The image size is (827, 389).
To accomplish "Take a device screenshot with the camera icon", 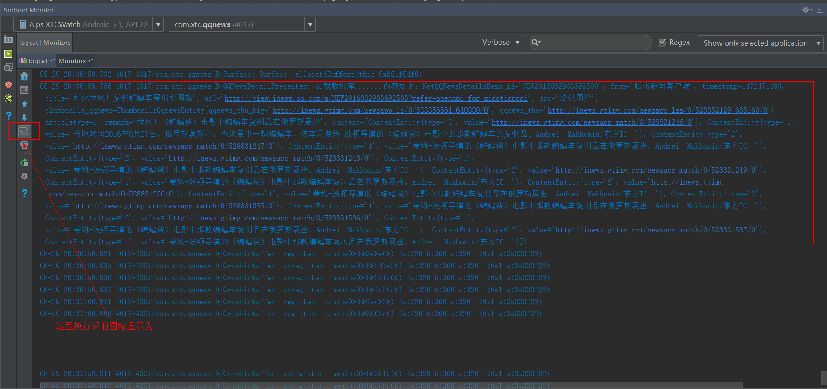I will tap(8, 39).
